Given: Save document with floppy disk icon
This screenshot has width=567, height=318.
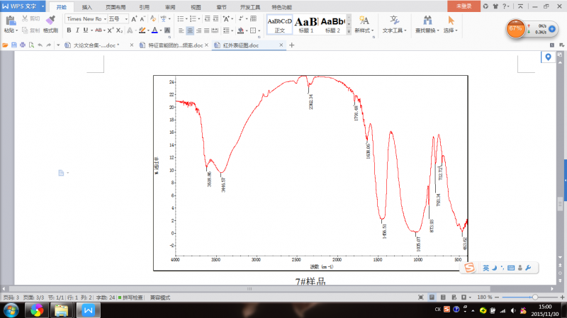Looking at the screenshot, I should (13, 45).
